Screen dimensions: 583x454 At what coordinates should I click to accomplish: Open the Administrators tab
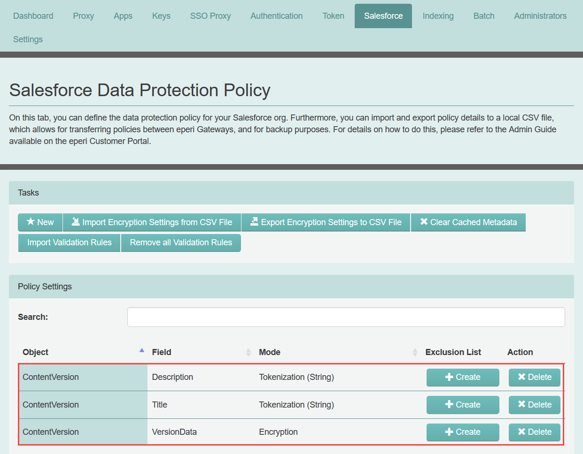point(540,16)
